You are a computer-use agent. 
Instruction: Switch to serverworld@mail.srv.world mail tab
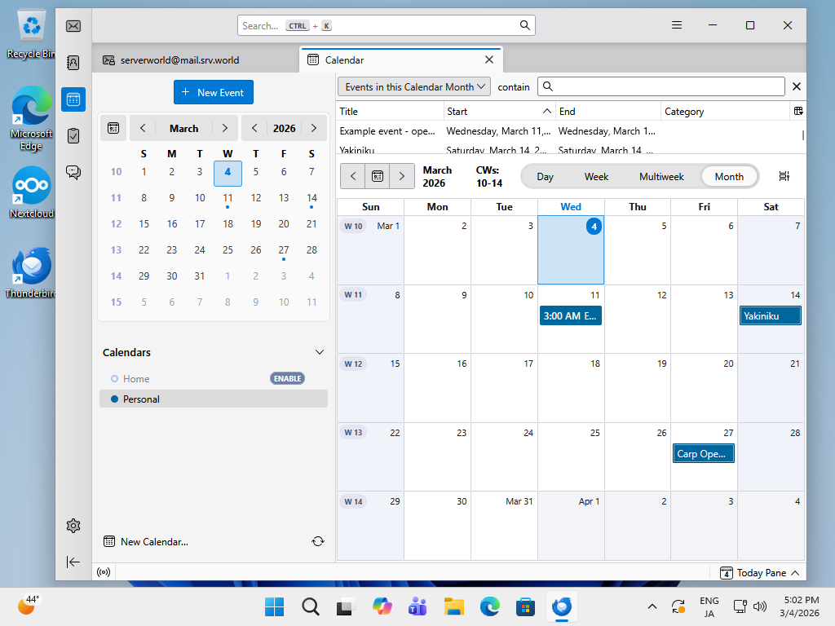pyautogui.click(x=196, y=60)
